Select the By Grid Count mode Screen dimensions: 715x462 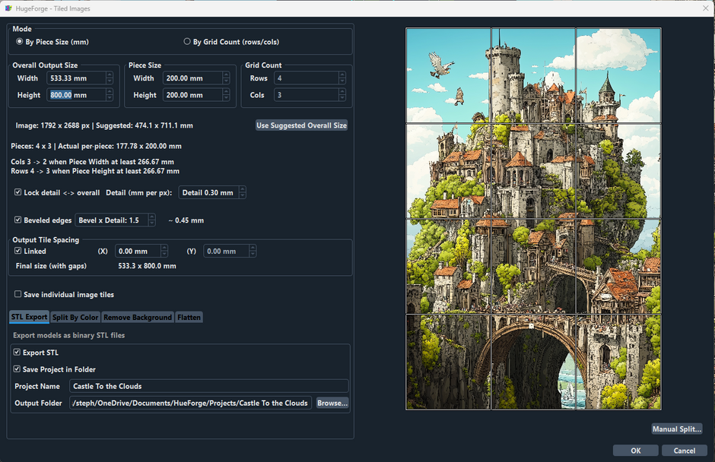coord(186,41)
